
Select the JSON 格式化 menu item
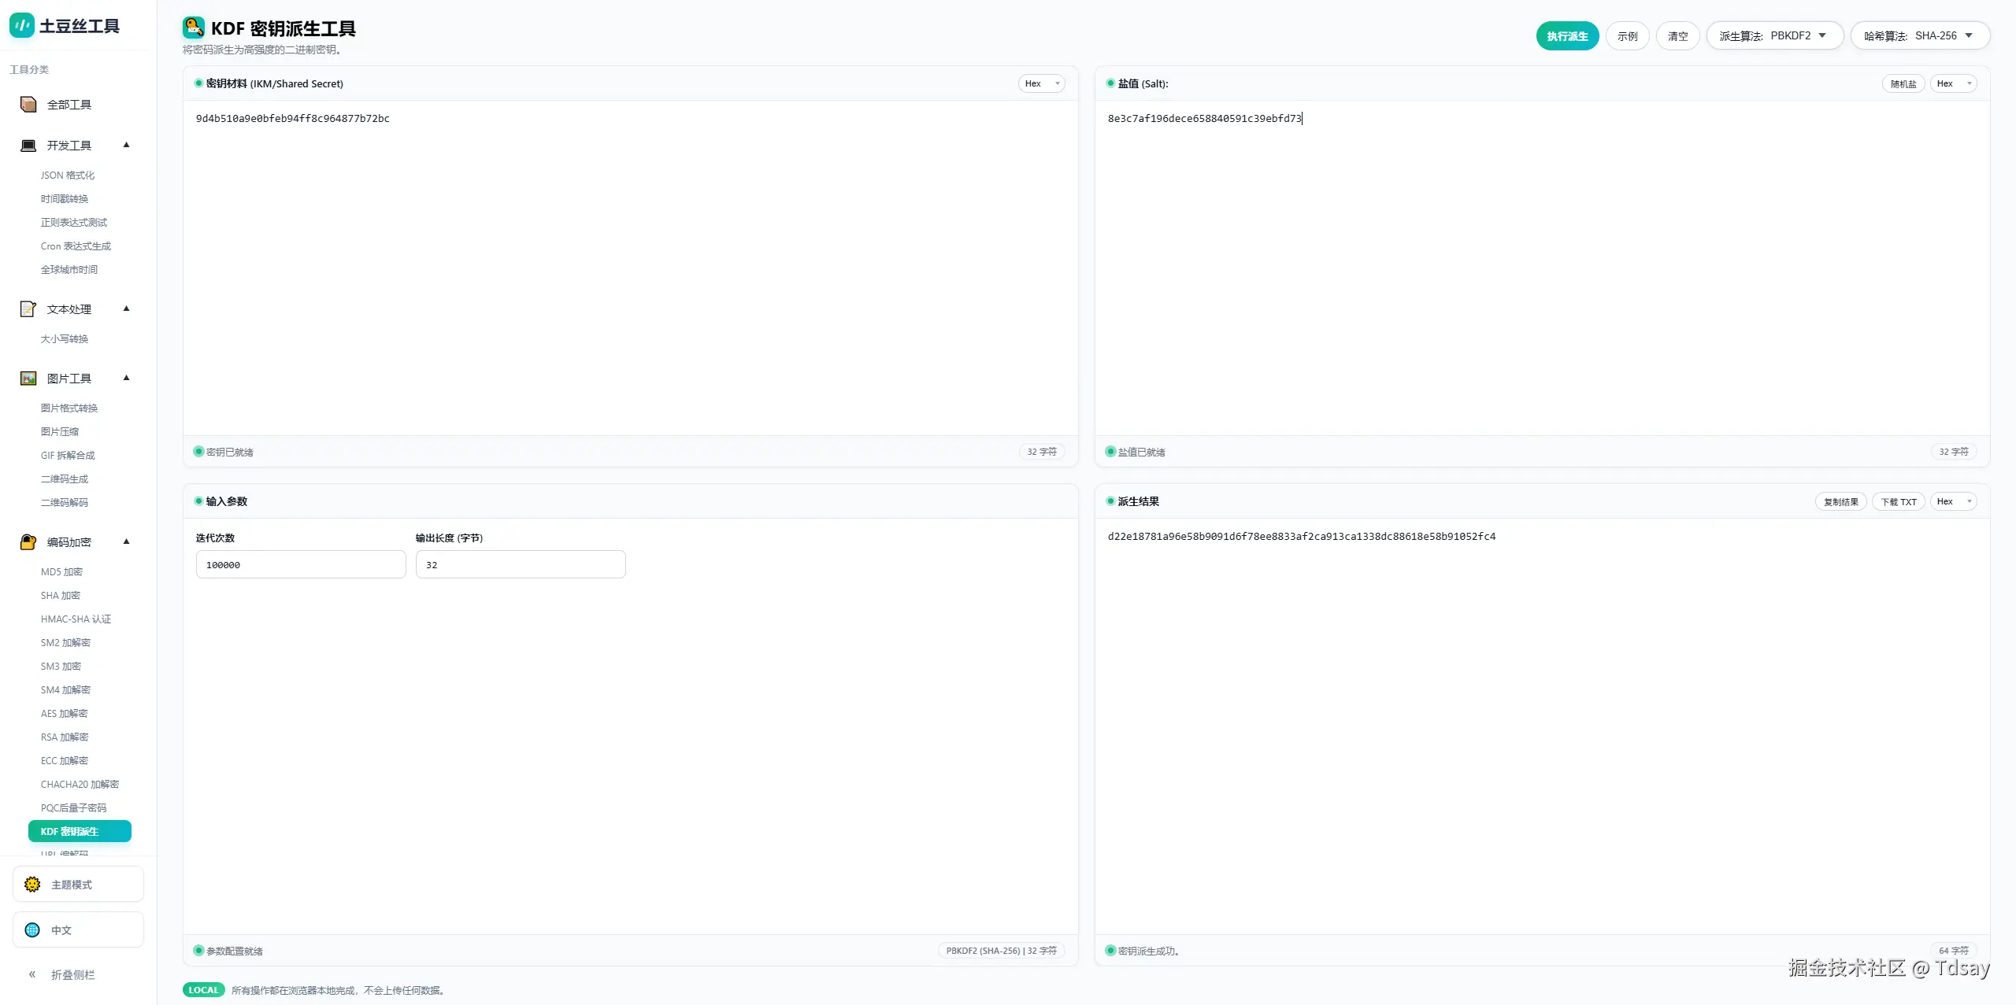(68, 176)
